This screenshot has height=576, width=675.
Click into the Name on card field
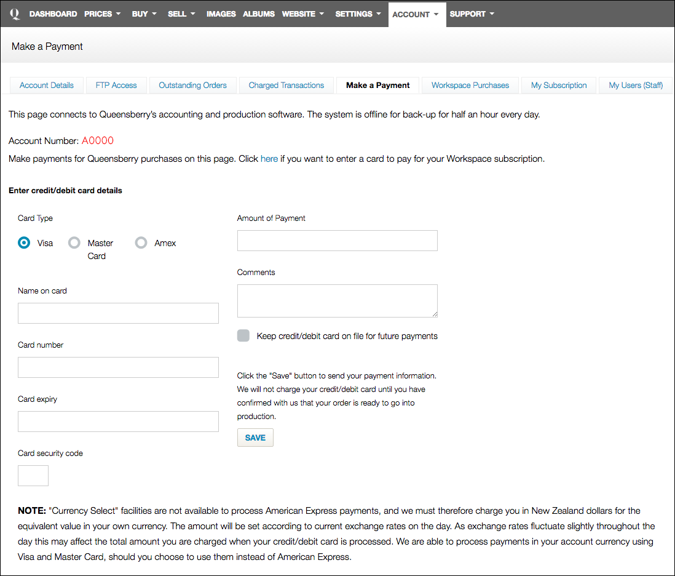(118, 313)
